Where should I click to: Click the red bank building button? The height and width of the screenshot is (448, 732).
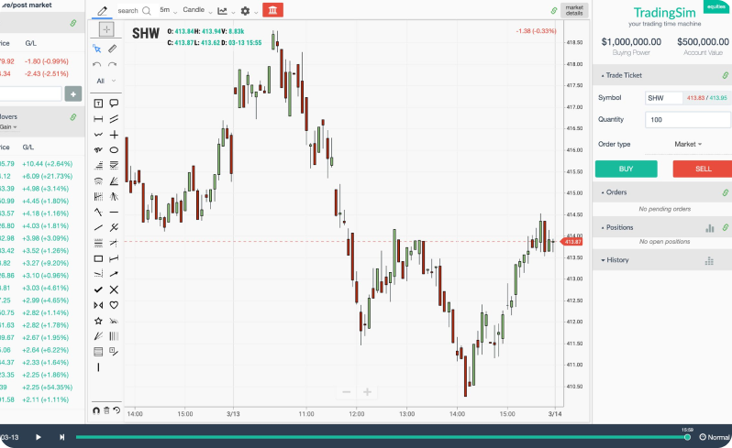coord(272,10)
